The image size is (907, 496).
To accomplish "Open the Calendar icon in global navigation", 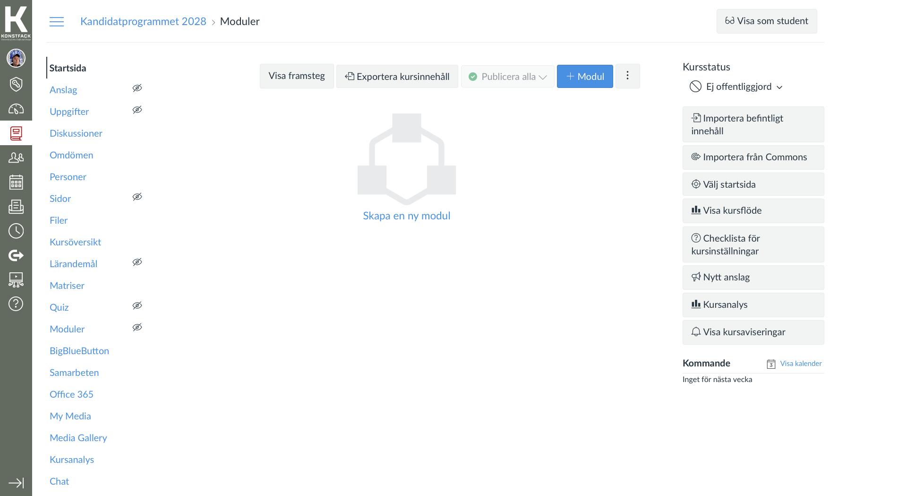I will click(16, 182).
